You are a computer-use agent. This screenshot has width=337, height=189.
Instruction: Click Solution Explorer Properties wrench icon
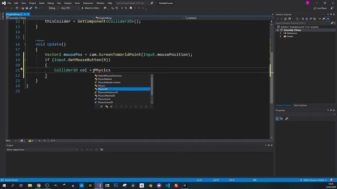pos(324,19)
